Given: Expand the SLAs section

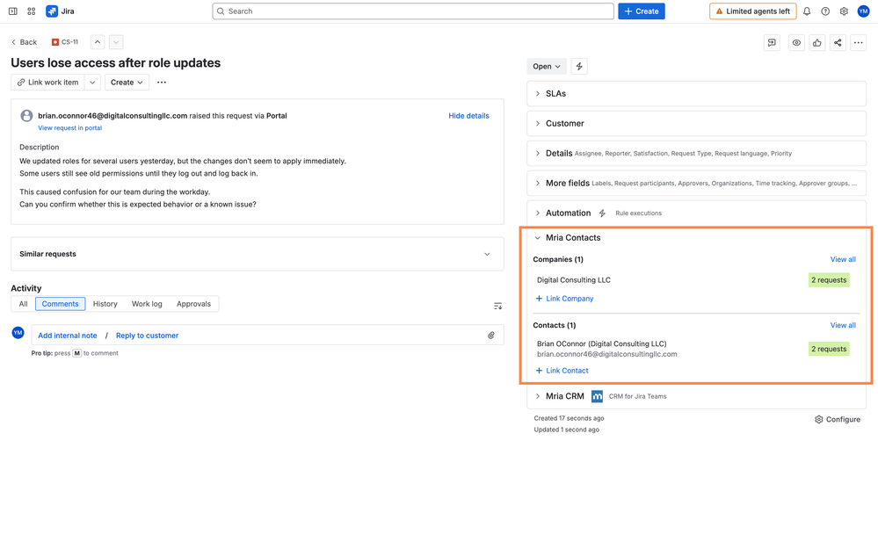Looking at the screenshot, I should pos(697,93).
